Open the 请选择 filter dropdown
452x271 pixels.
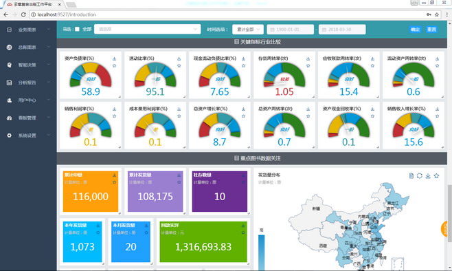click(x=147, y=29)
